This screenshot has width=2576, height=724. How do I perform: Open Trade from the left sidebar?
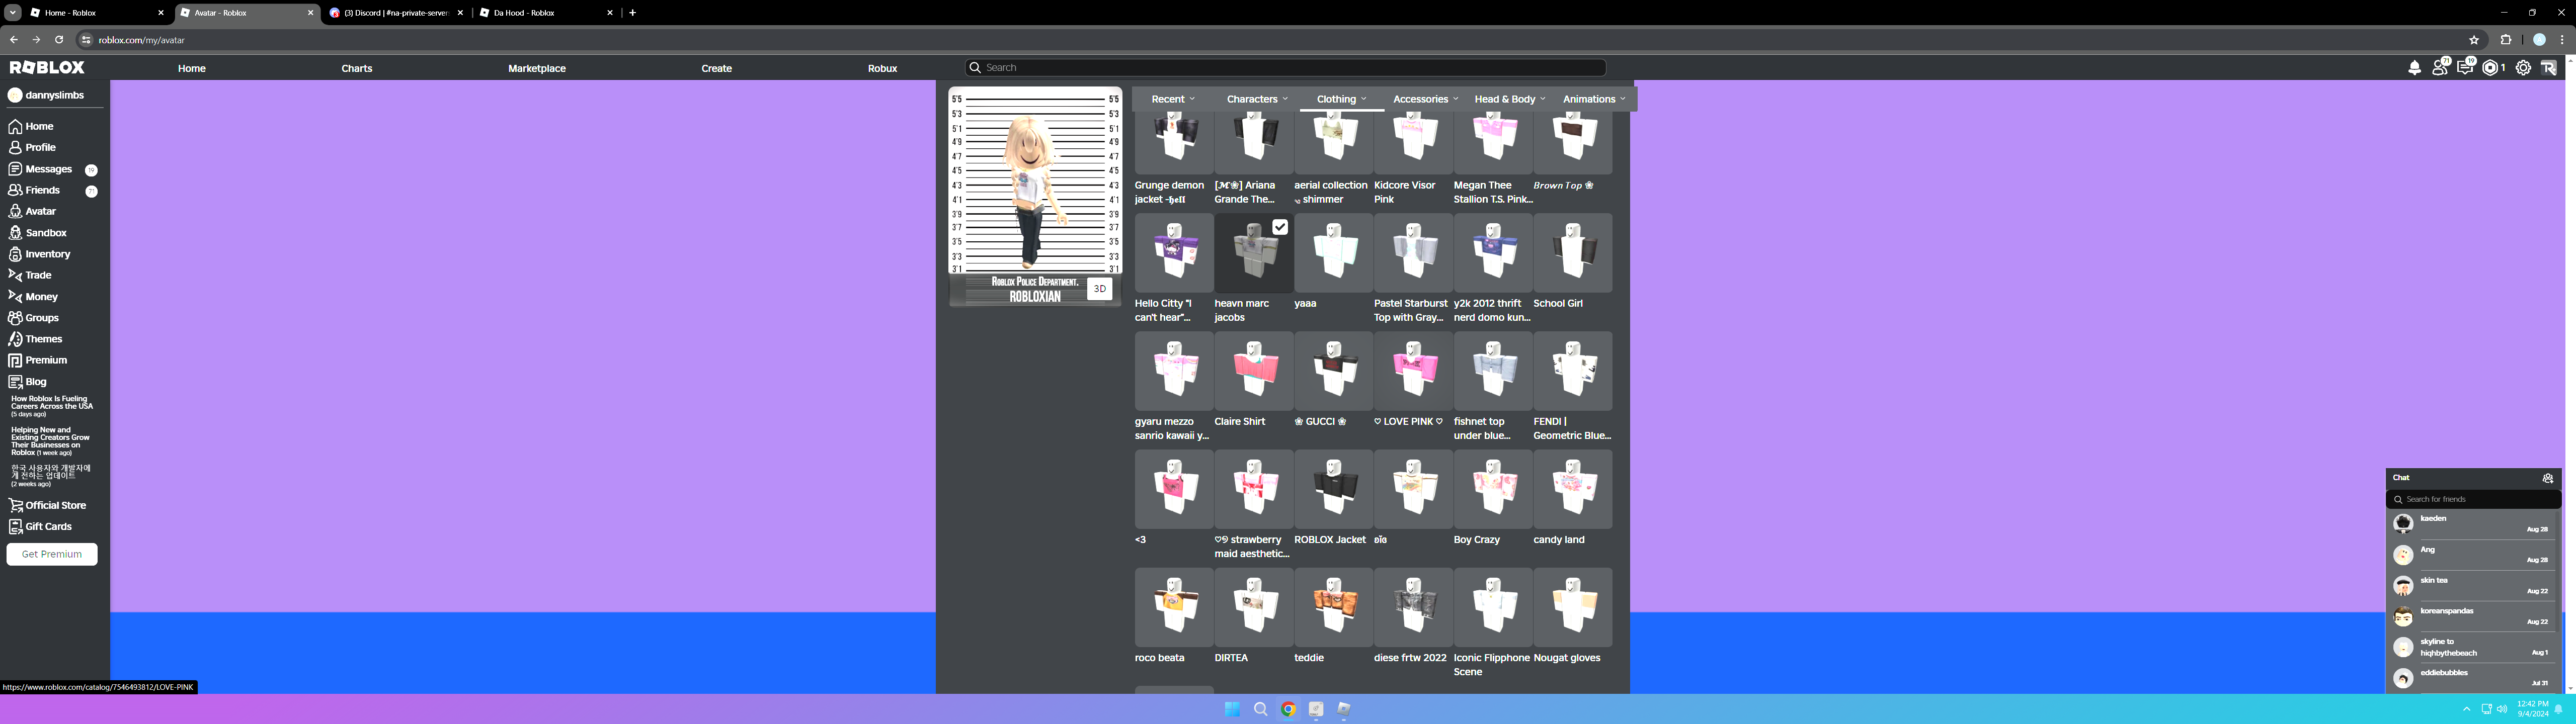[38, 275]
